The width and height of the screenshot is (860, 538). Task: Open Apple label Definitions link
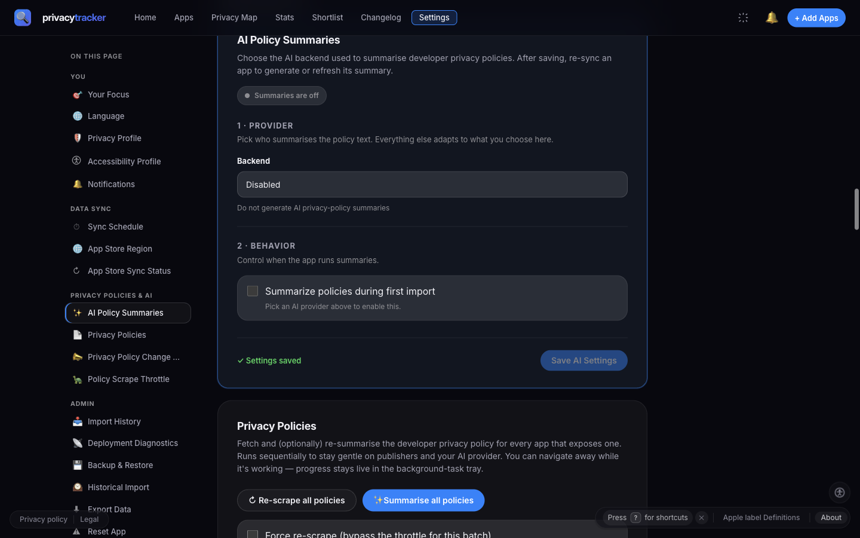pyautogui.click(x=761, y=518)
